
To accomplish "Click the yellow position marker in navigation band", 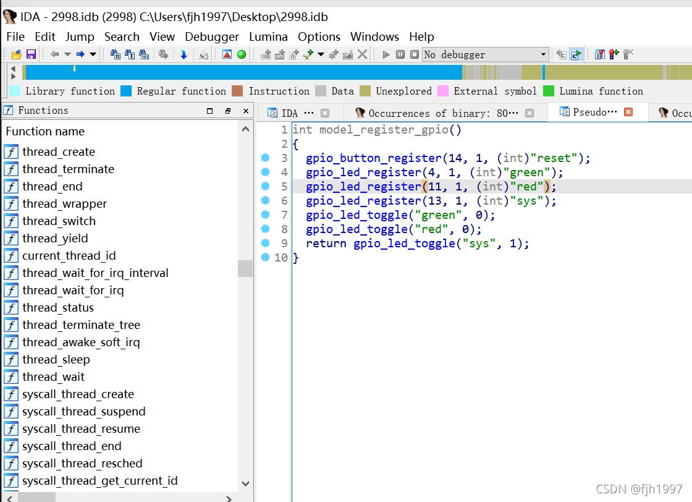I will 74,69.
